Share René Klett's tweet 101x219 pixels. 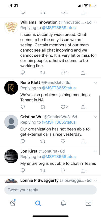pos(83,107)
